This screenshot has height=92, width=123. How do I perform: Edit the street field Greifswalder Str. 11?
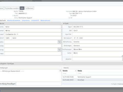[33, 34]
